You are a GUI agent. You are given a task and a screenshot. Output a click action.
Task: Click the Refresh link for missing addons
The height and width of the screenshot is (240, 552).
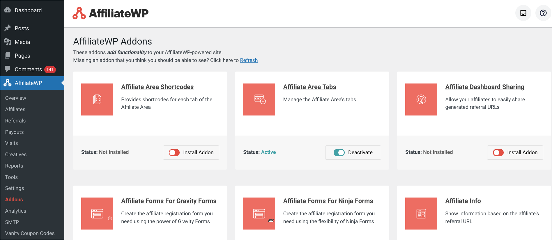[249, 60]
